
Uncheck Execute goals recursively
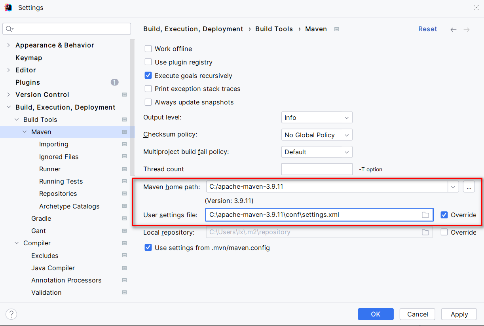148,76
